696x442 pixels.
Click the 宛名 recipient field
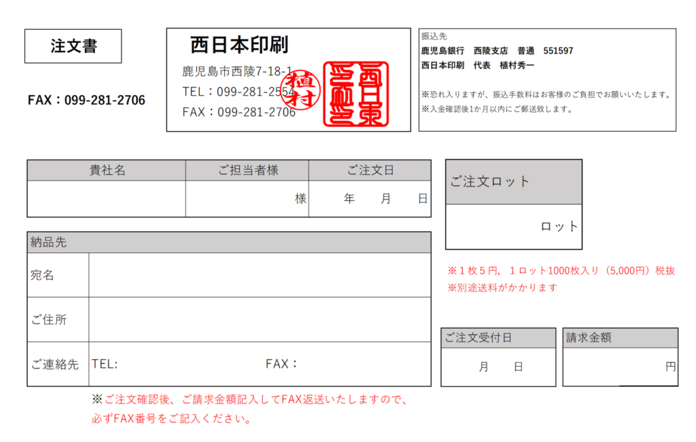coord(260,275)
